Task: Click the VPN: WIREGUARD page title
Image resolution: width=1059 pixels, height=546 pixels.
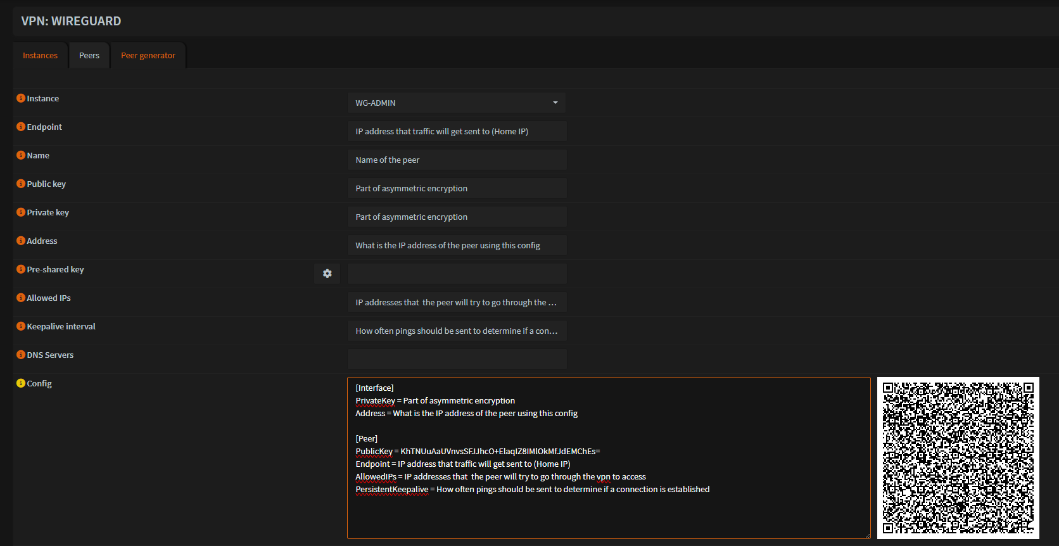Action: tap(71, 21)
